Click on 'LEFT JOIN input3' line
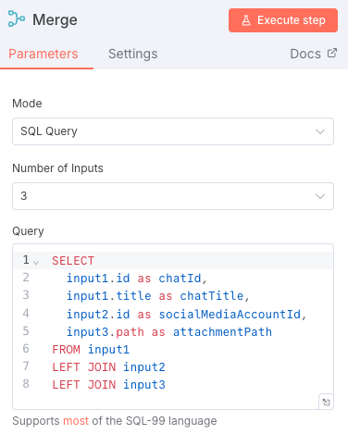 click(108, 385)
